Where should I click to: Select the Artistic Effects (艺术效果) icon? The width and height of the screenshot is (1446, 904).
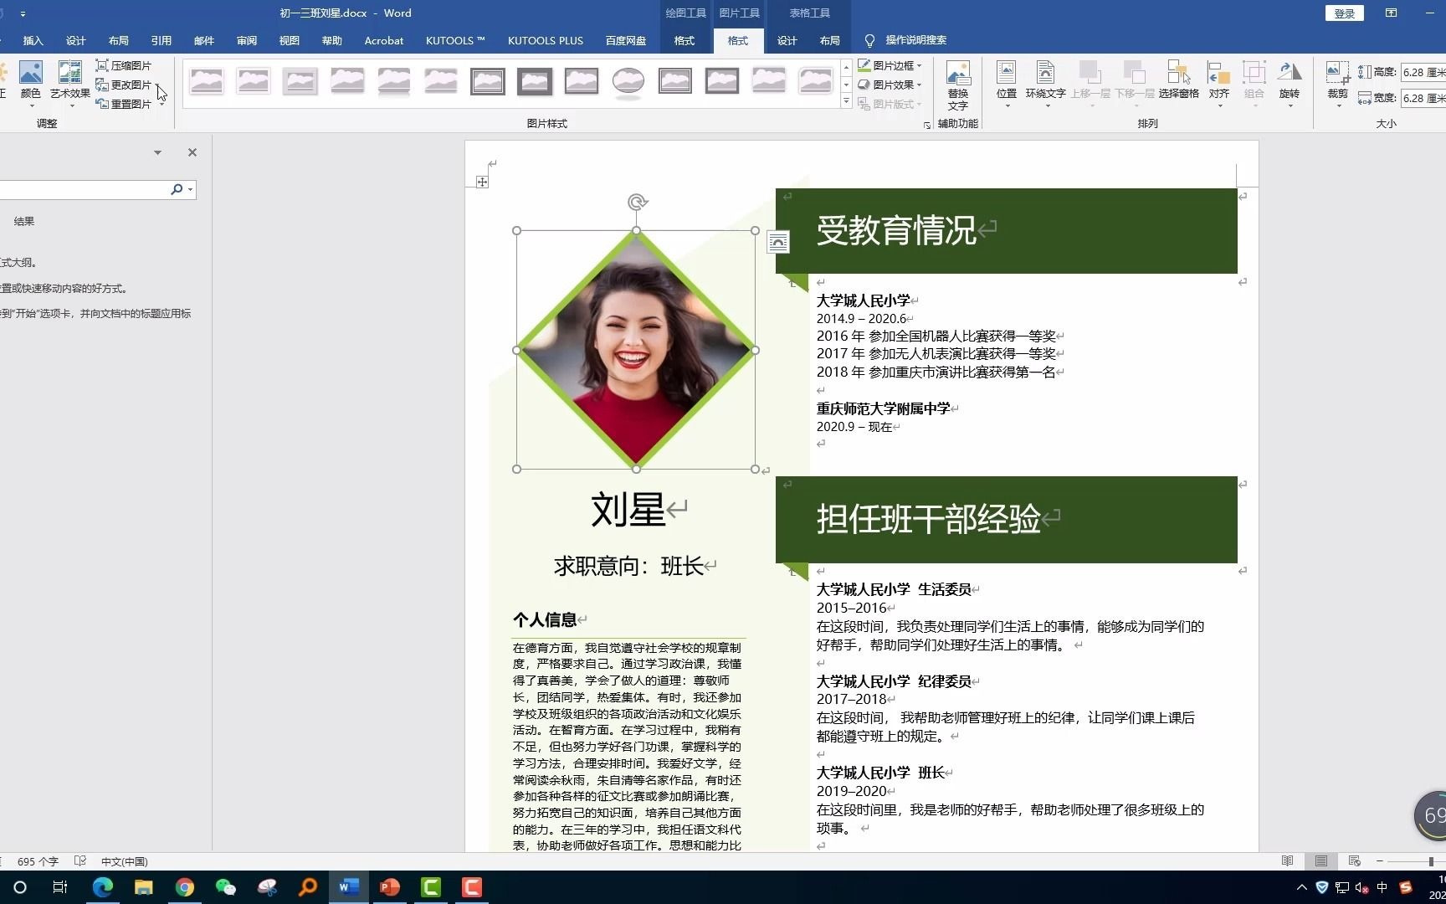(69, 81)
